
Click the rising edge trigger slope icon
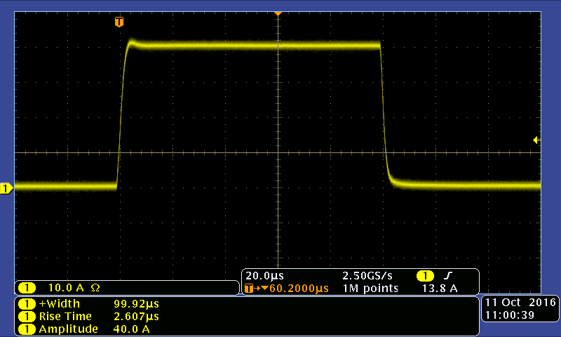448,275
